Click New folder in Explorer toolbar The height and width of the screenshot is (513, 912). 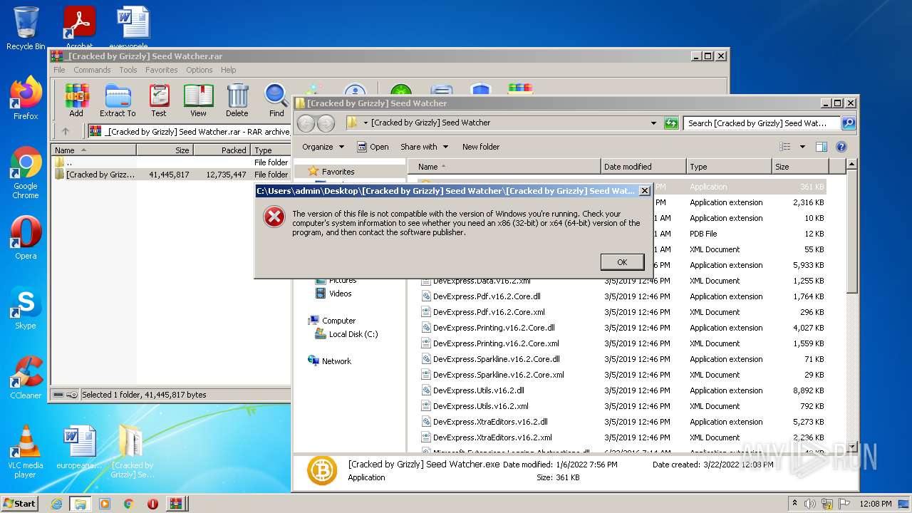(x=481, y=147)
